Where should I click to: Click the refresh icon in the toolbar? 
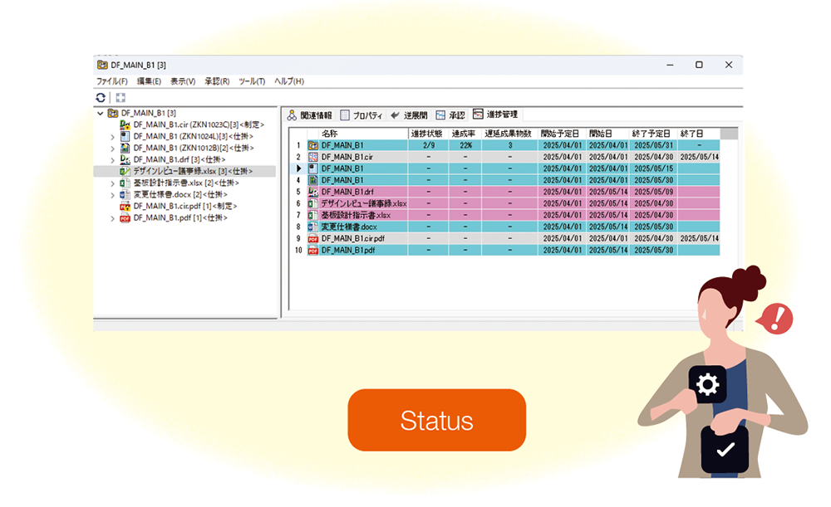pyautogui.click(x=101, y=97)
